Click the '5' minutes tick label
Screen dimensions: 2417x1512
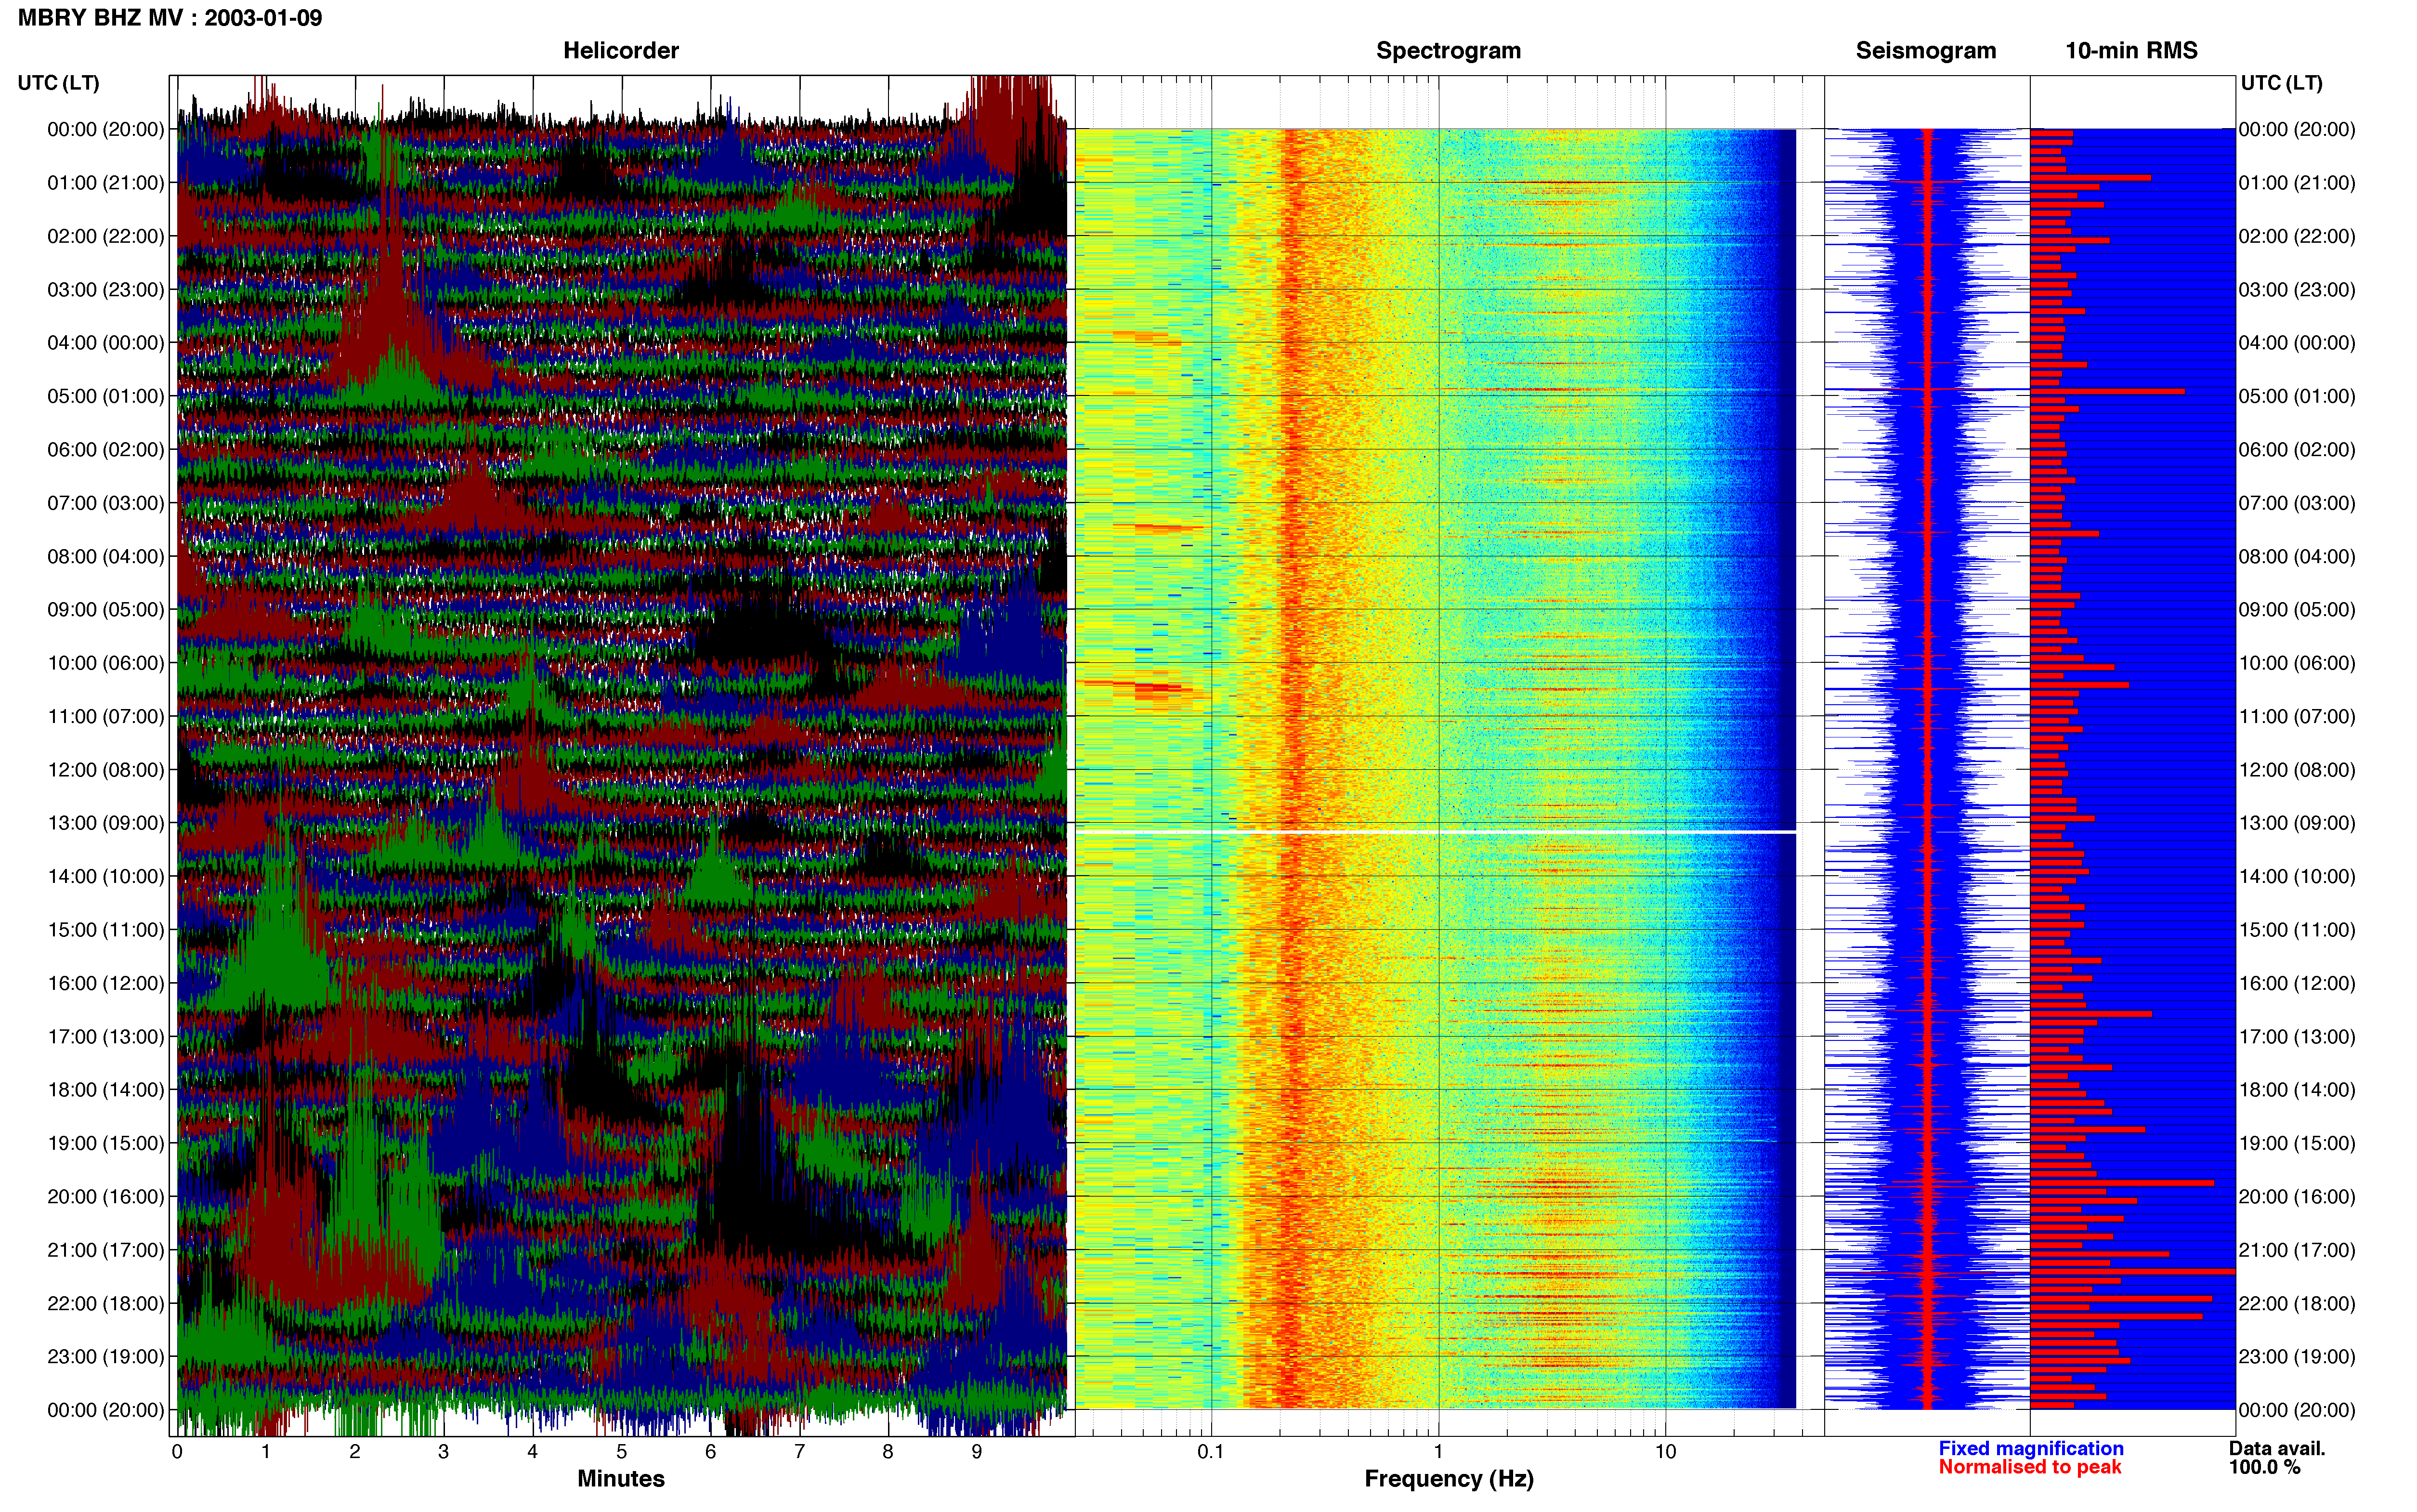(x=621, y=1452)
